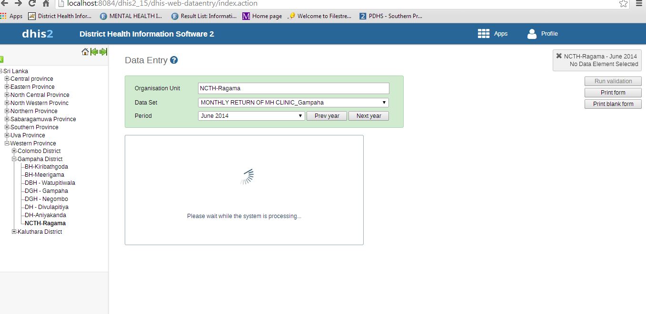Click the home icon in the tree panel

click(85, 52)
